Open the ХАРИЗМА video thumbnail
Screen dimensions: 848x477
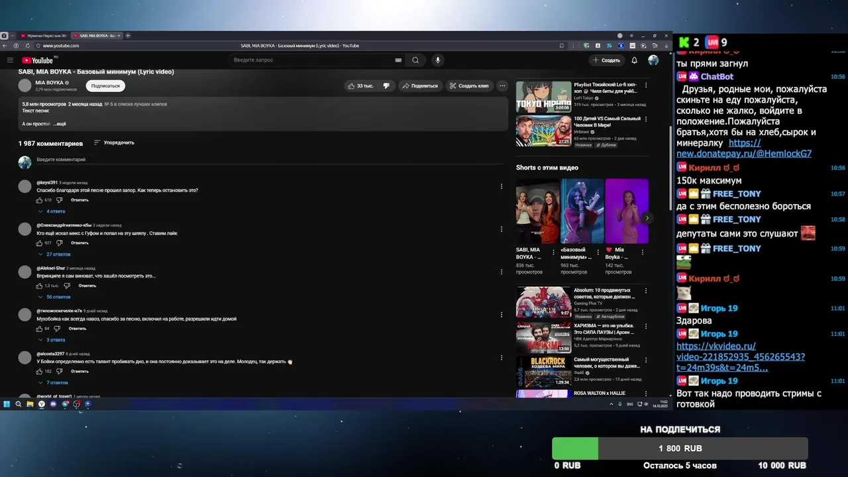tap(543, 337)
